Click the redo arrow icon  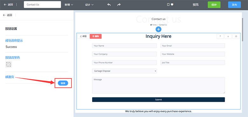[x=119, y=4]
